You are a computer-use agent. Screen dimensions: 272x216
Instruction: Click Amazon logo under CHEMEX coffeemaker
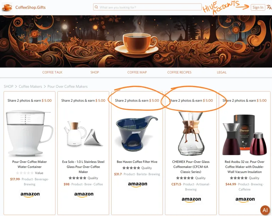(x=191, y=199)
